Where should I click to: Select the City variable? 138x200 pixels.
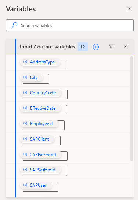[32, 77]
